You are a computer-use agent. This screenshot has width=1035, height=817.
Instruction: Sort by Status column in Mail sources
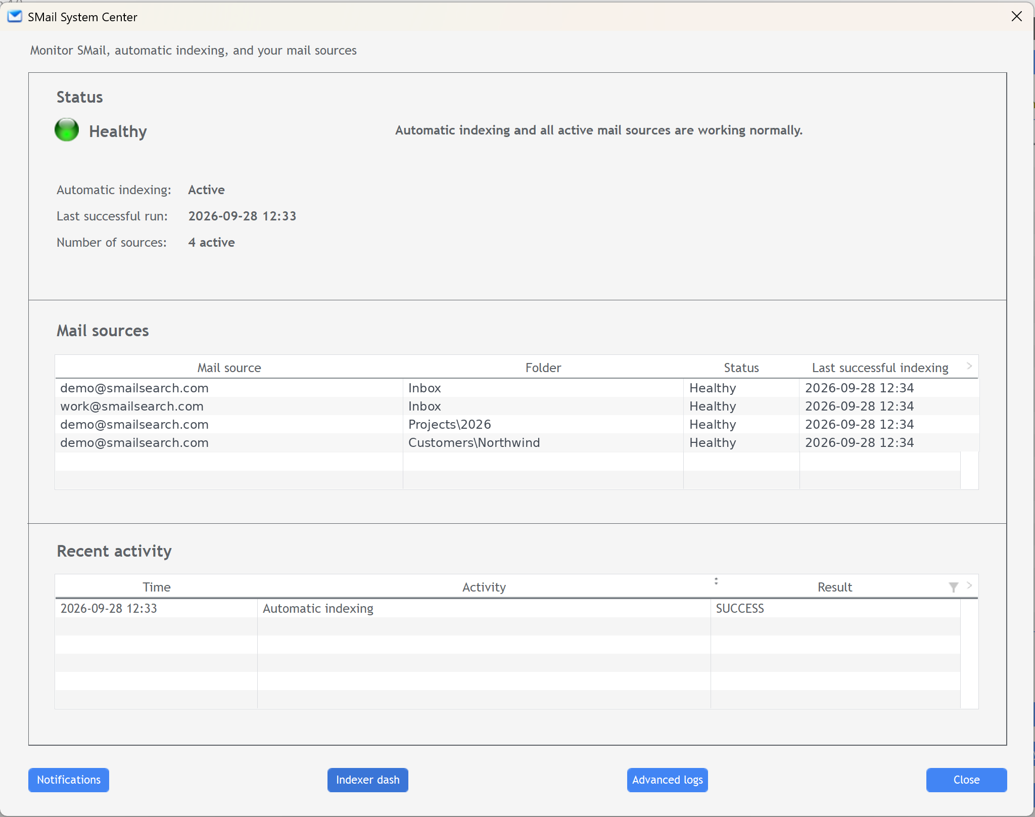pyautogui.click(x=741, y=368)
